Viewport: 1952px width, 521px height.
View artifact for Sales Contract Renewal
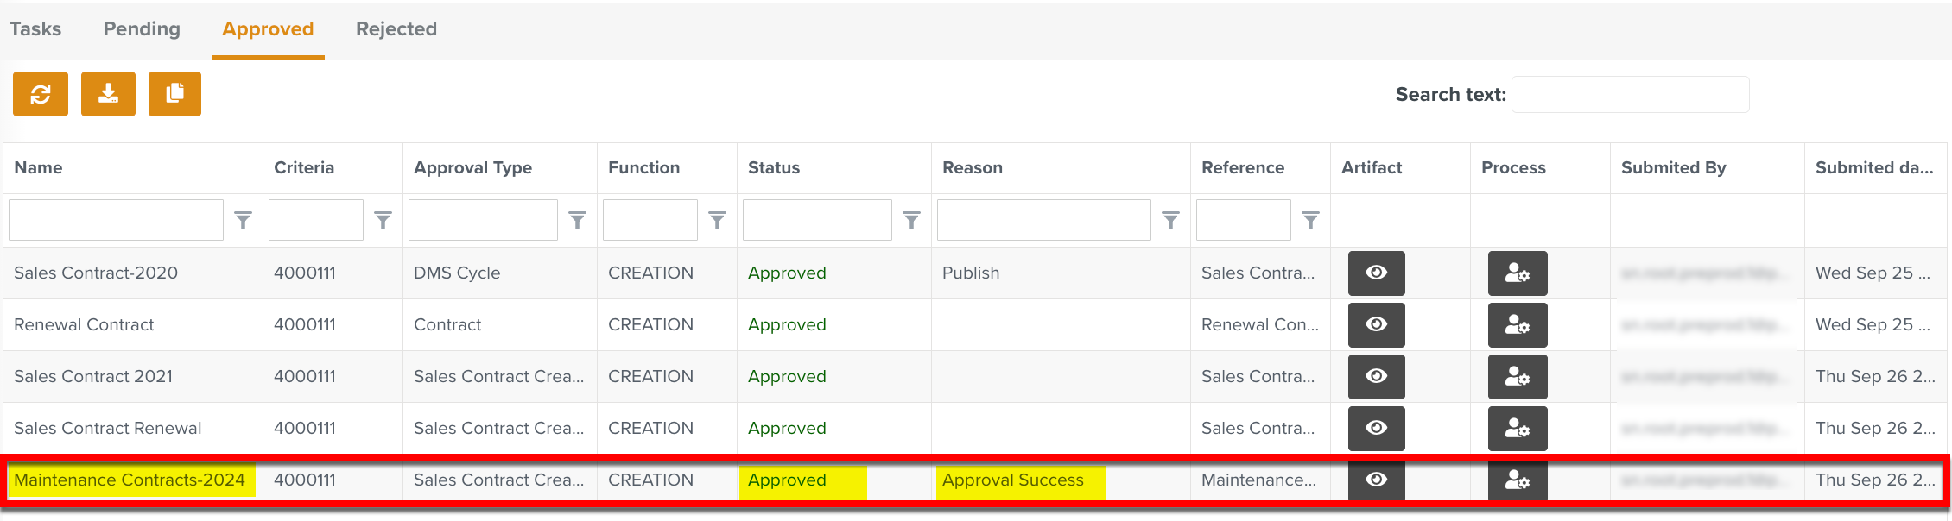click(1376, 429)
